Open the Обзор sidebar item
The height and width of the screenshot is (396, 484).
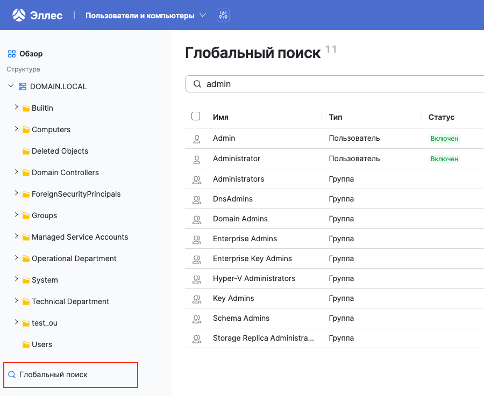click(25, 54)
